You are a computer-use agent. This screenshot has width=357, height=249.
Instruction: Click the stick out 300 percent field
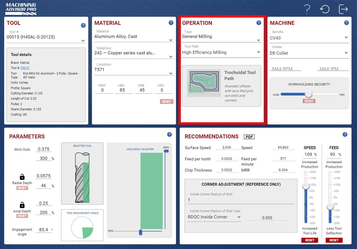[x=44, y=158]
